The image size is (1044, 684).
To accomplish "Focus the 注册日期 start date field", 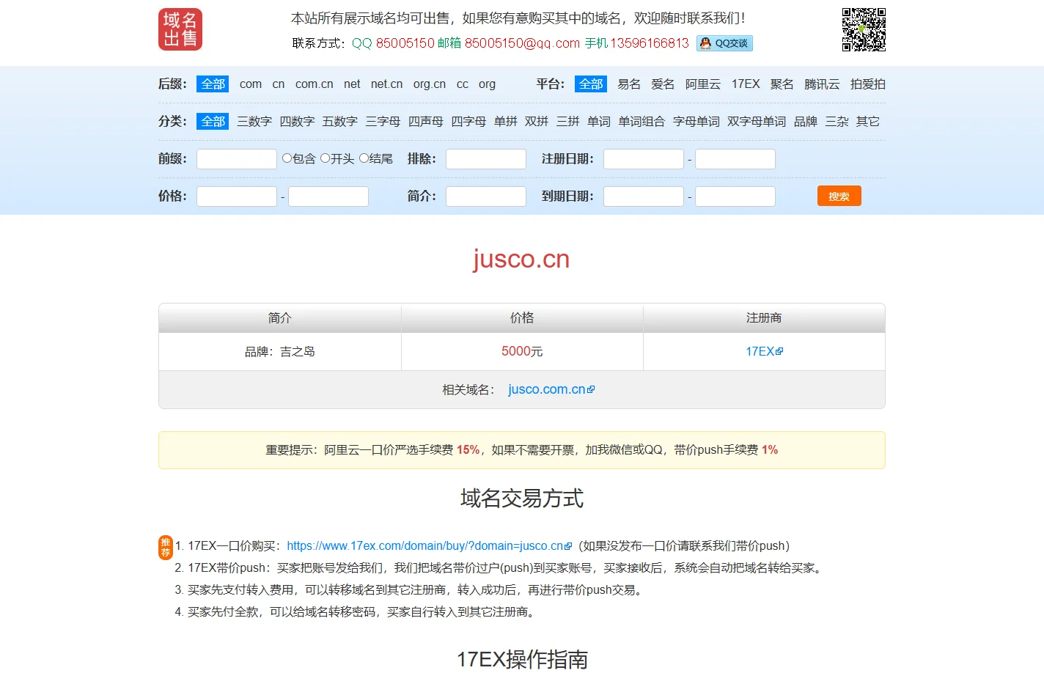I will tap(644, 159).
